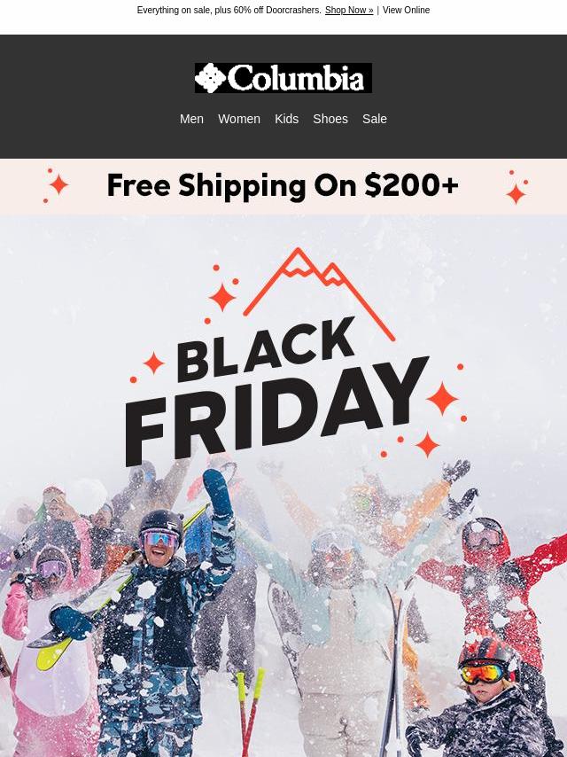Click the left sparkle icon in the shipping banner
This screenshot has height=757, width=567.
pyautogui.click(x=57, y=185)
